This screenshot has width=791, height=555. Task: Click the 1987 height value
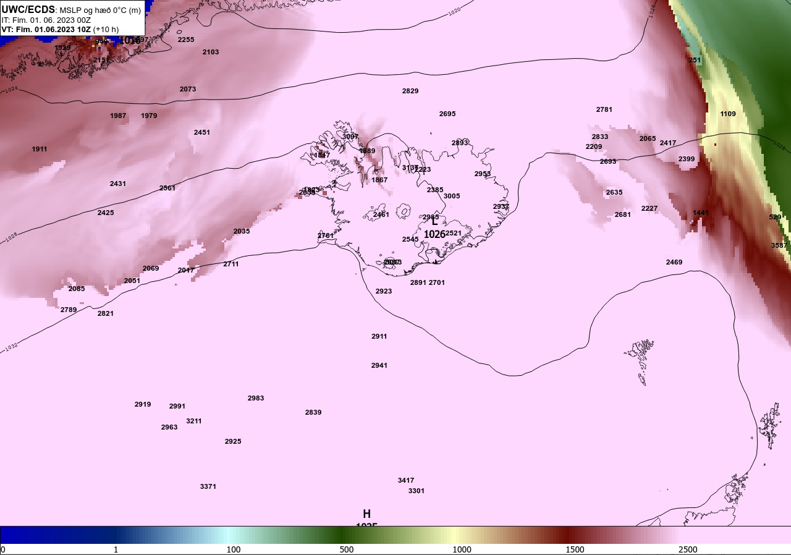pos(118,116)
